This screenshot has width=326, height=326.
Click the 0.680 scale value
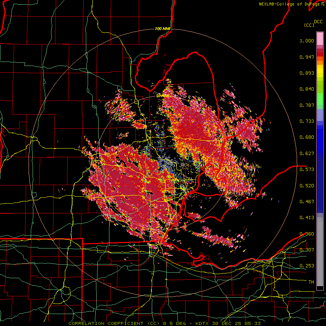point(307,137)
